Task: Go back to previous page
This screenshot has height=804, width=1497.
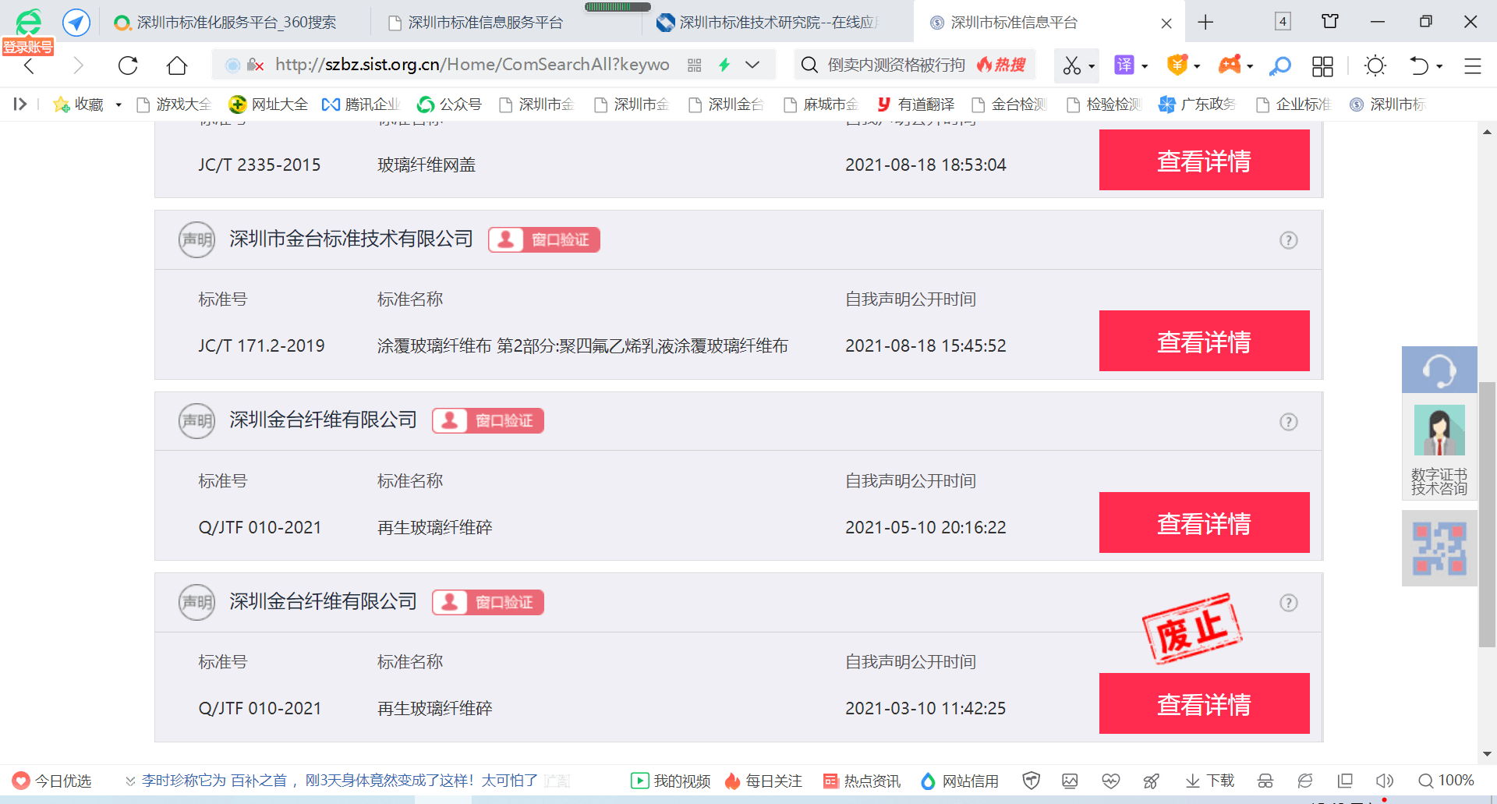Action: pos(29,66)
